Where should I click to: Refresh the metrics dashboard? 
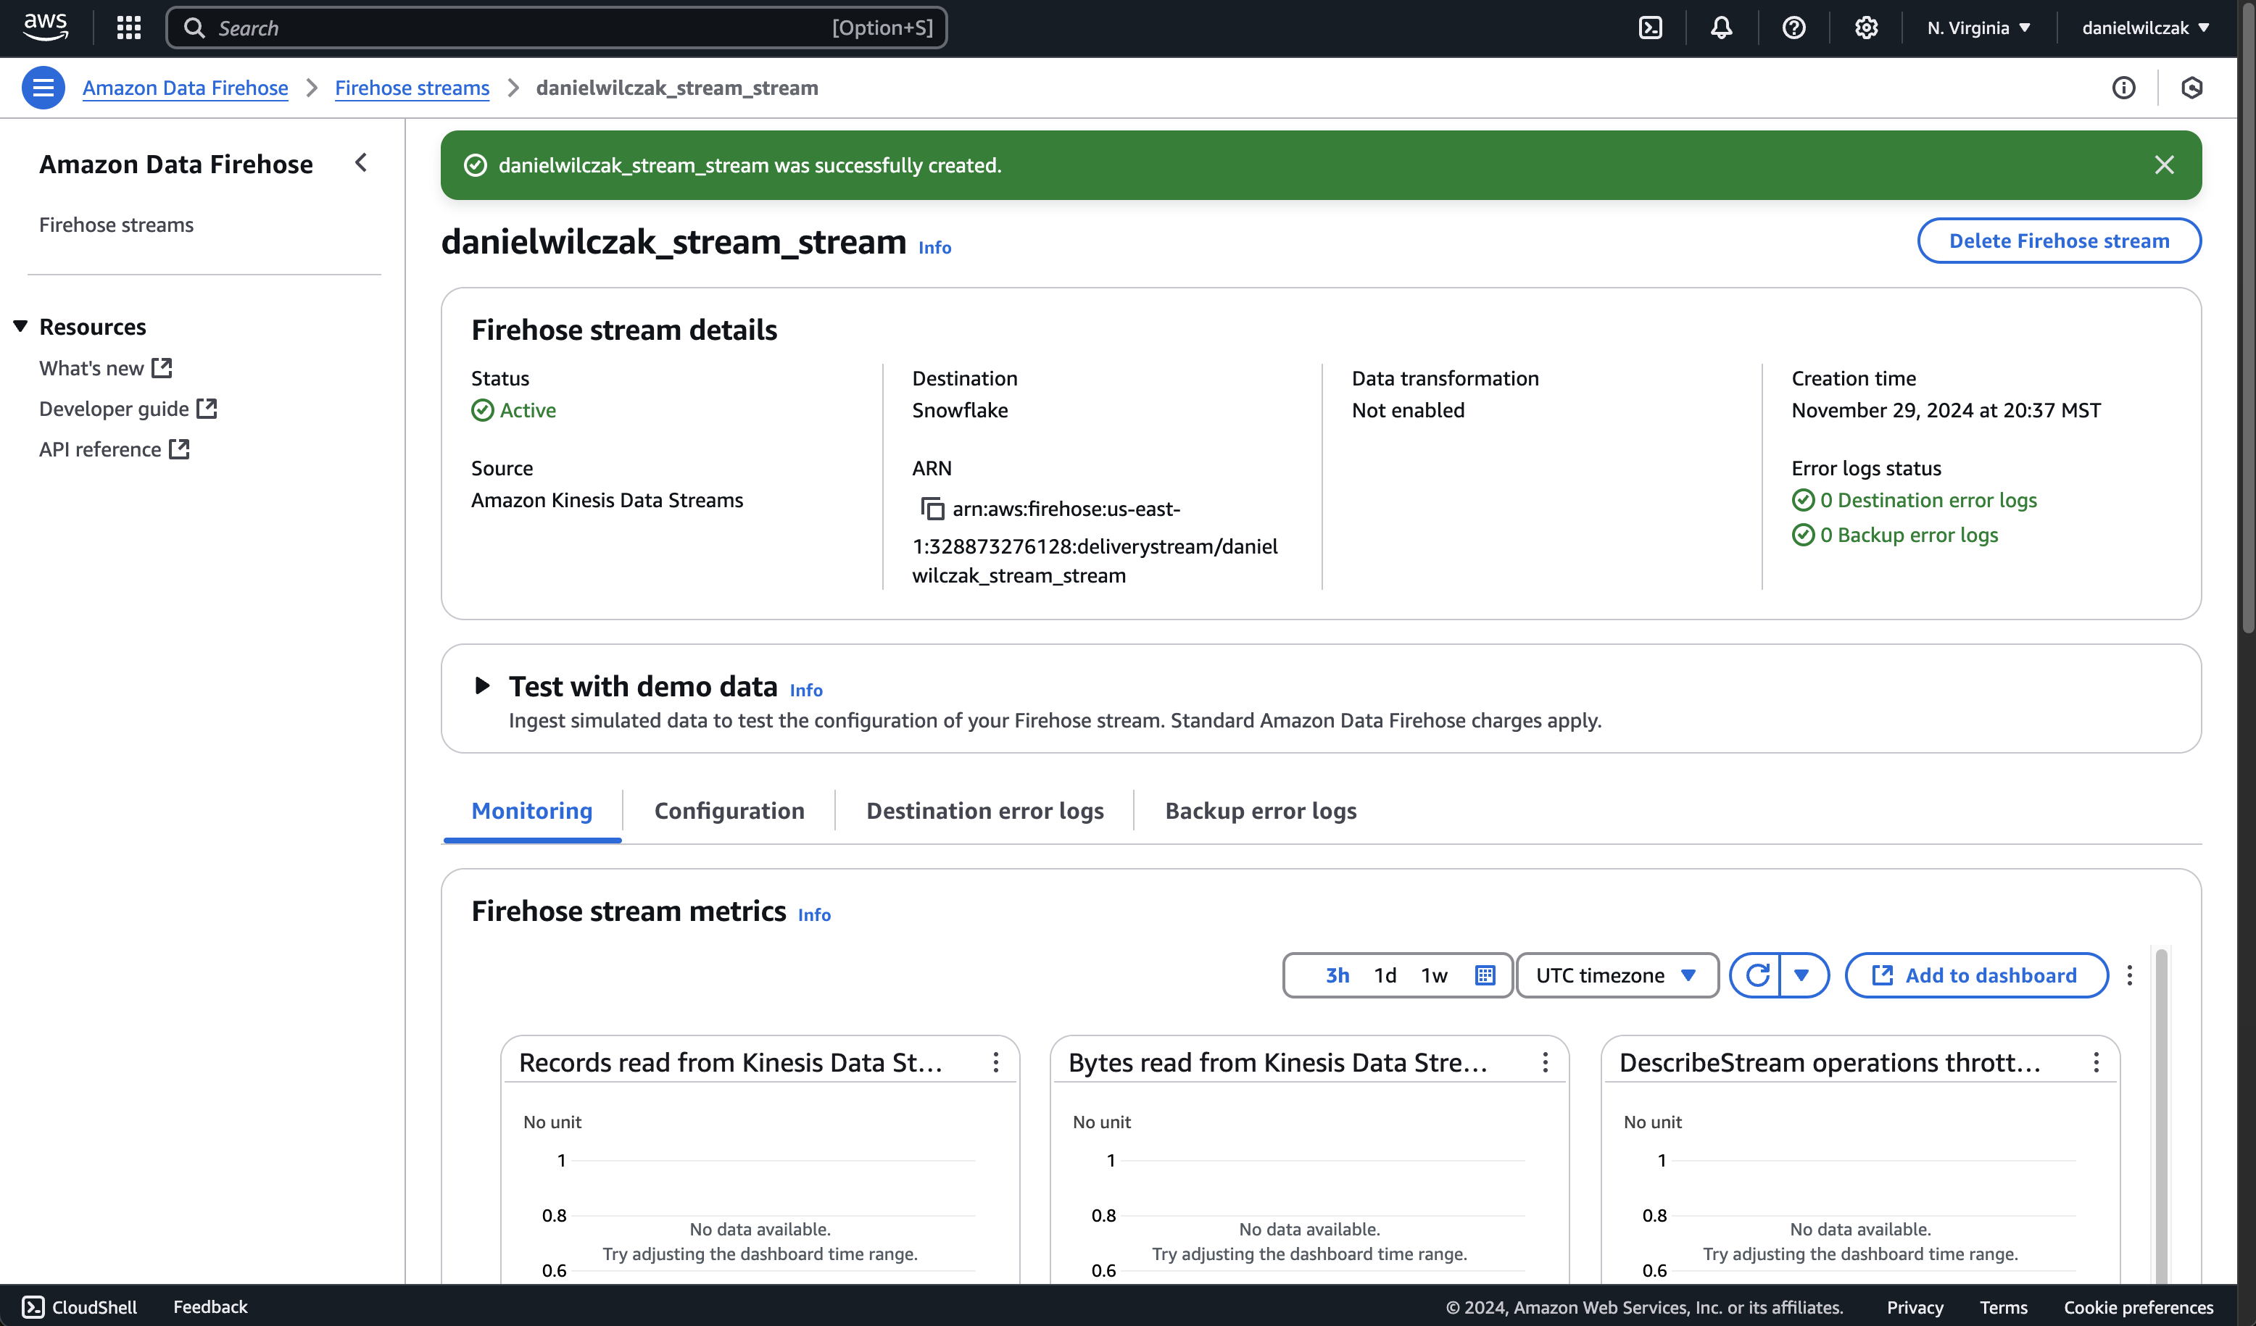tap(1757, 975)
